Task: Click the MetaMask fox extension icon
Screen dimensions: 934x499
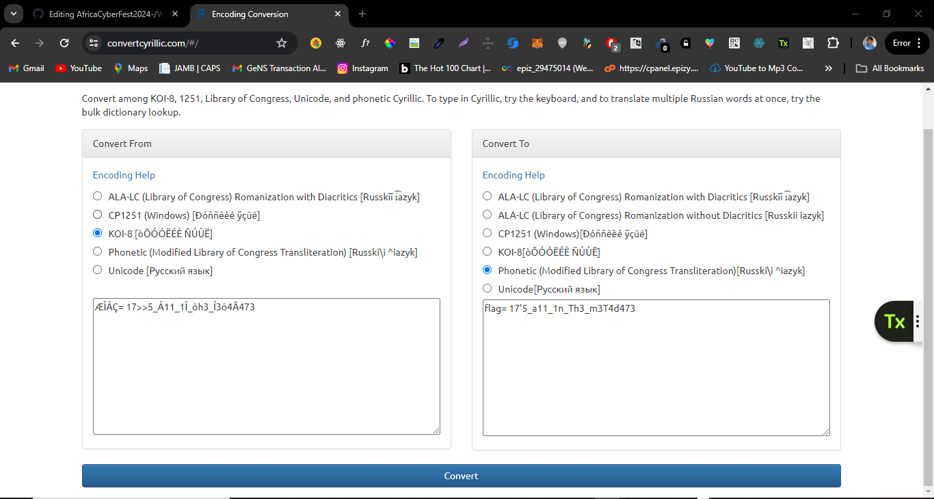Action: point(538,43)
